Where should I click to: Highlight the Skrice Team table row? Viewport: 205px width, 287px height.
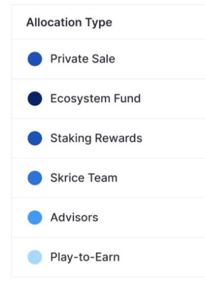point(108,178)
